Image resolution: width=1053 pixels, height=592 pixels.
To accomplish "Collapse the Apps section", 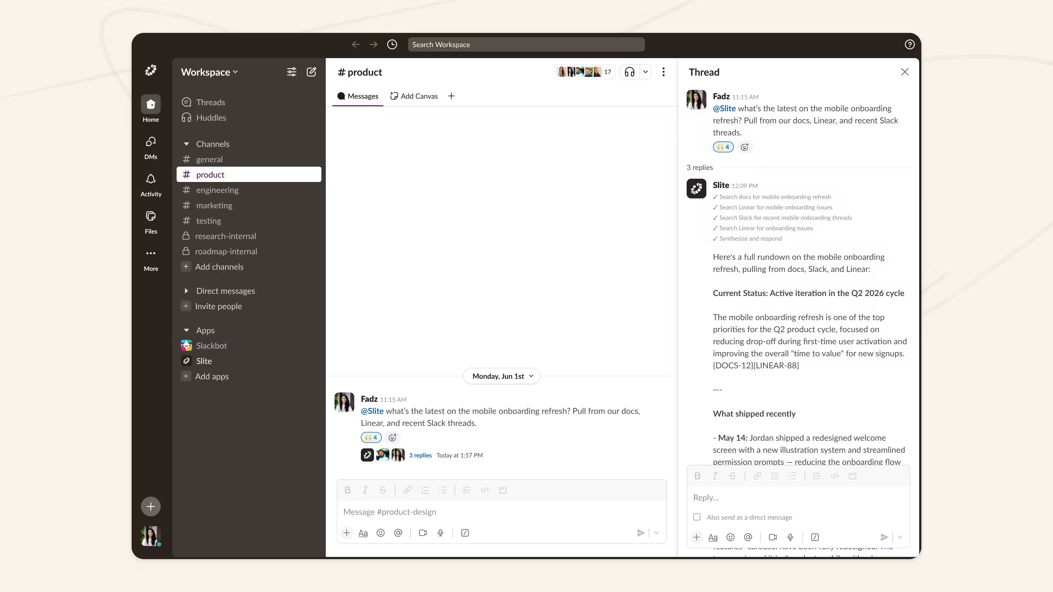I will [x=186, y=330].
